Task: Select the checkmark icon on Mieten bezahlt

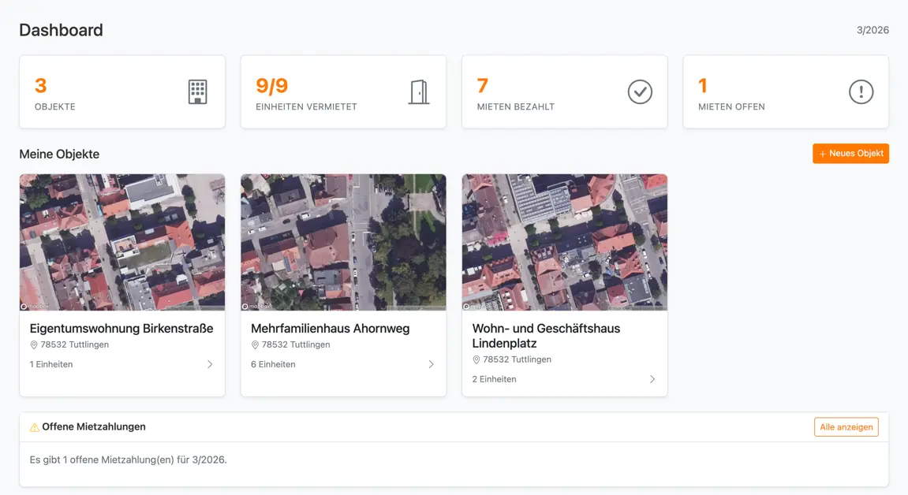Action: (x=640, y=92)
